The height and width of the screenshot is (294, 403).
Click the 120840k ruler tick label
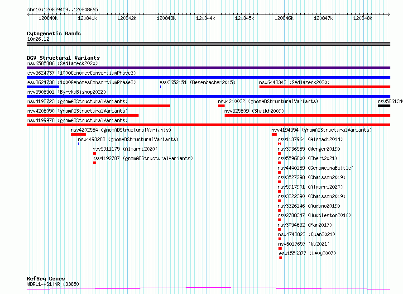pyautogui.click(x=48, y=18)
